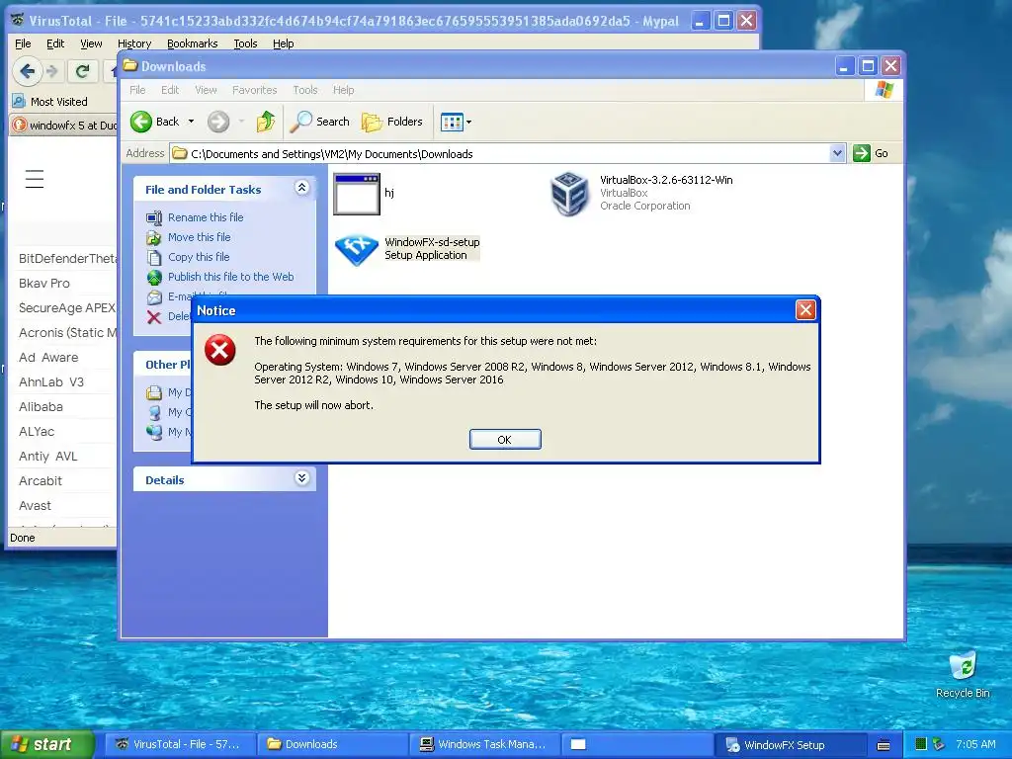This screenshot has width=1012, height=759.
Task: Click the E-mail this file envelope icon
Action: click(153, 296)
